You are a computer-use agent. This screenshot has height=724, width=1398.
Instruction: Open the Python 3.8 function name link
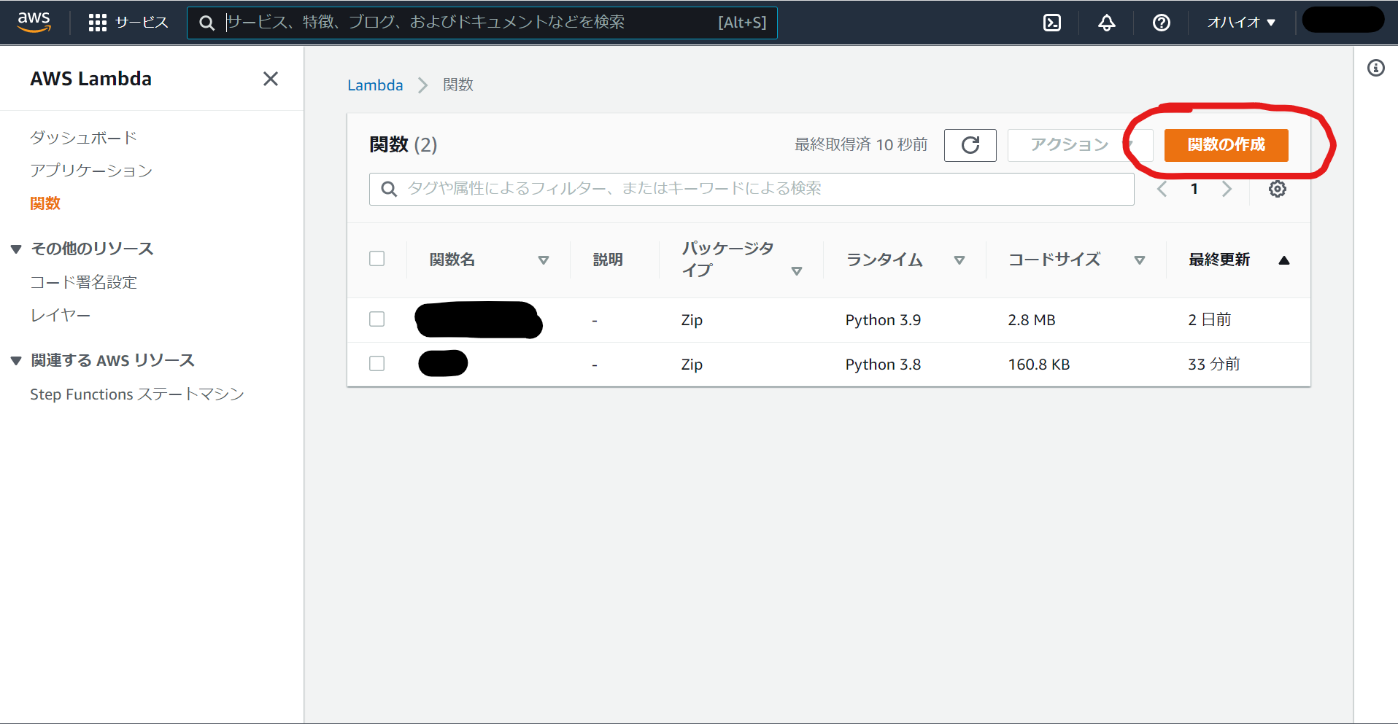pyautogui.click(x=443, y=363)
